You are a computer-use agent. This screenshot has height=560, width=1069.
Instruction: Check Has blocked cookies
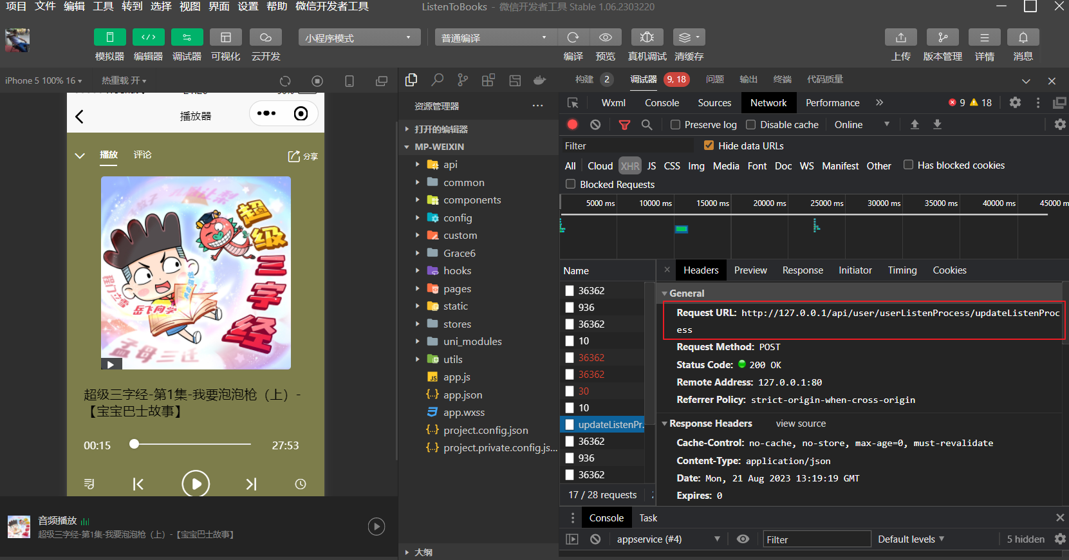(x=908, y=165)
